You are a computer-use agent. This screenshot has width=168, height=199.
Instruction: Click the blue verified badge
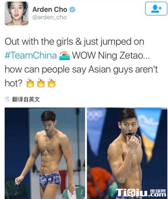[x=72, y=9]
